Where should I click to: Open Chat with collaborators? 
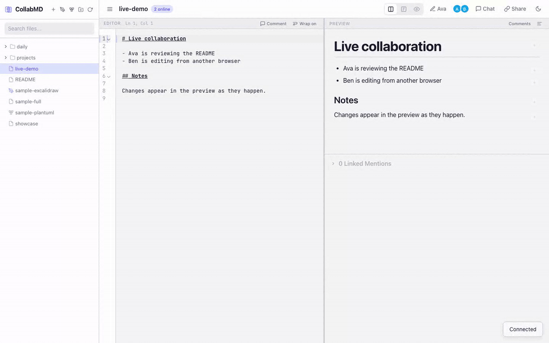[x=484, y=8]
